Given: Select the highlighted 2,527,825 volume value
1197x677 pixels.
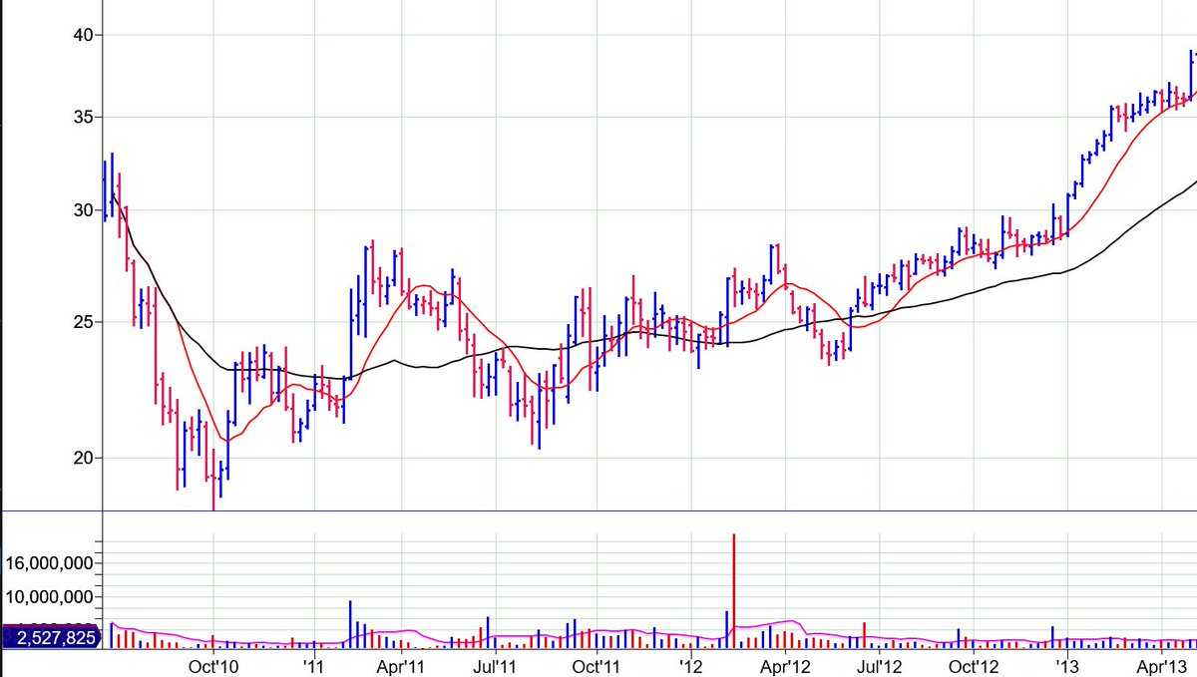Looking at the screenshot, I should pos(52,637).
